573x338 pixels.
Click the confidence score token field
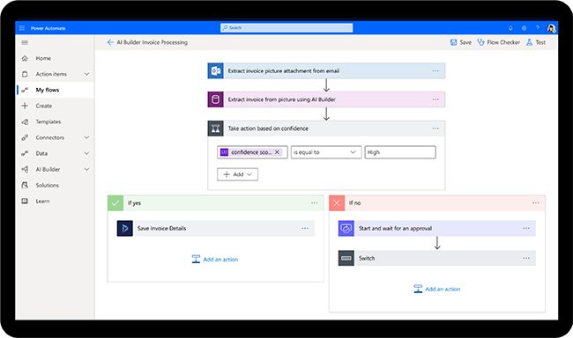[252, 152]
